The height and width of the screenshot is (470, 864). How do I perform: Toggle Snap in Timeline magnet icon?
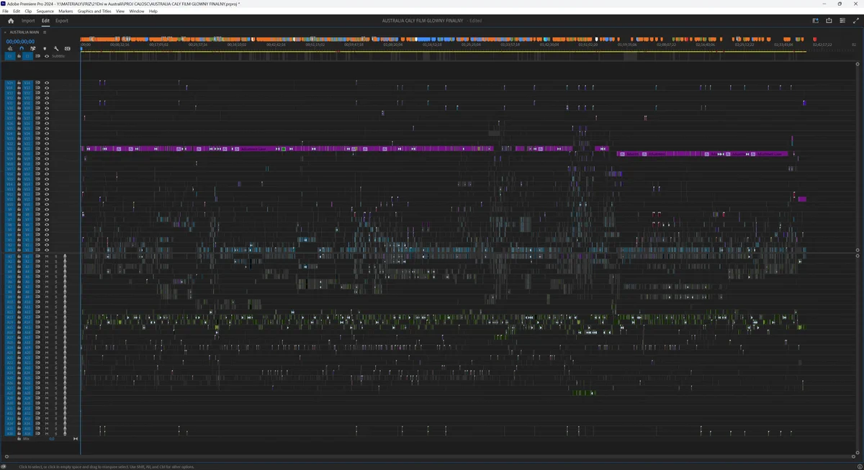click(x=22, y=49)
